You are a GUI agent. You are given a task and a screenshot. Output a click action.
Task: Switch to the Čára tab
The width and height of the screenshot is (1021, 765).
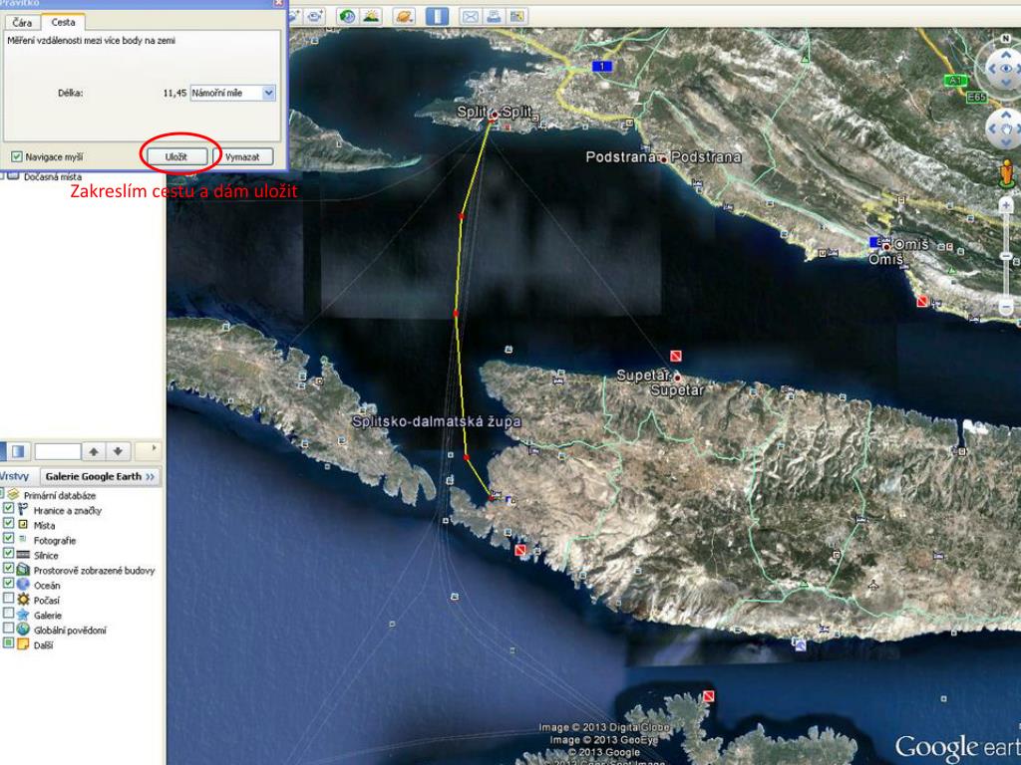(22, 23)
